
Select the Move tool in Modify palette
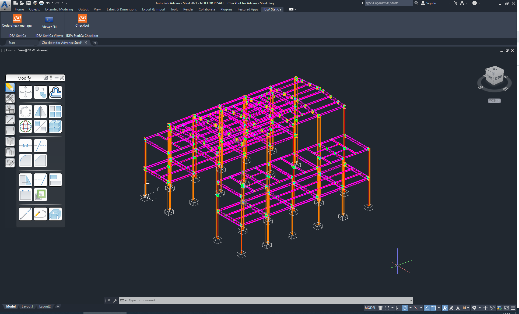(x=26, y=92)
